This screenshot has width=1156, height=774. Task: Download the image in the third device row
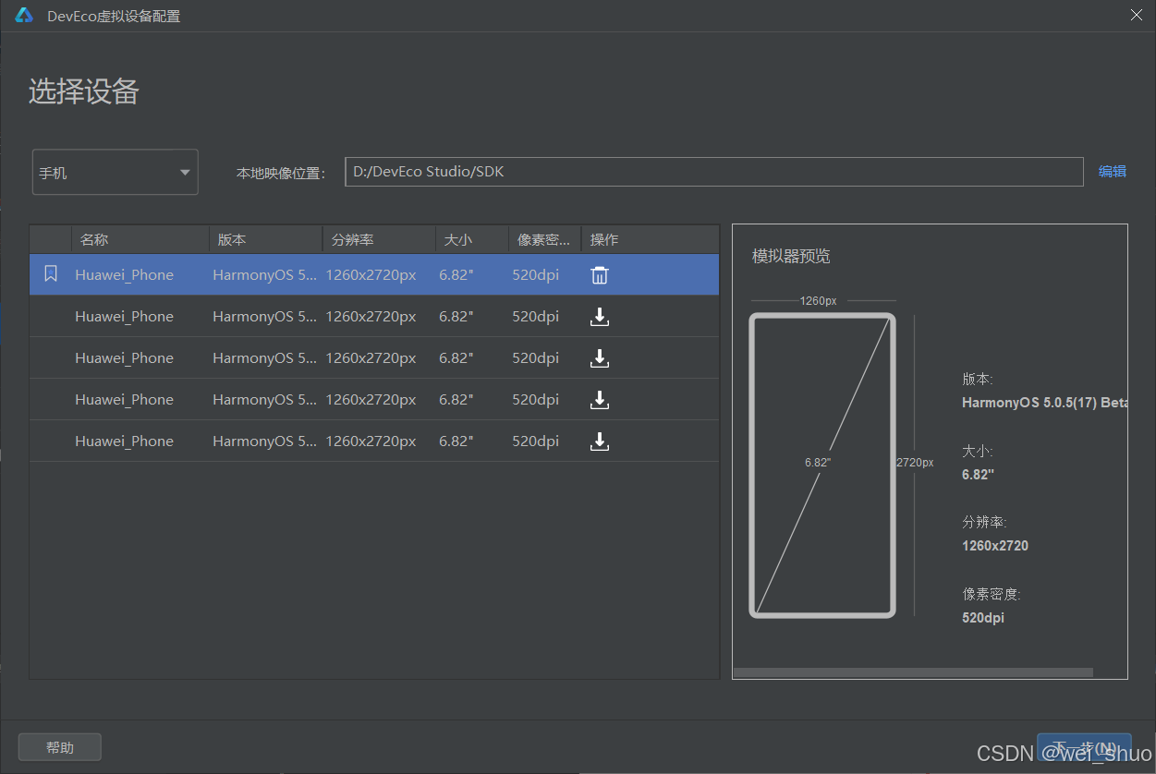[x=600, y=358]
